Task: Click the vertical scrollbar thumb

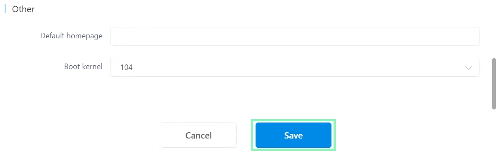Action: click(x=494, y=84)
